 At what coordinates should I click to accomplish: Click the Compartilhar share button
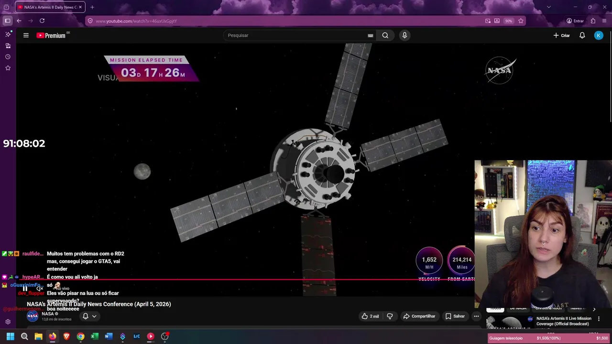pyautogui.click(x=419, y=316)
